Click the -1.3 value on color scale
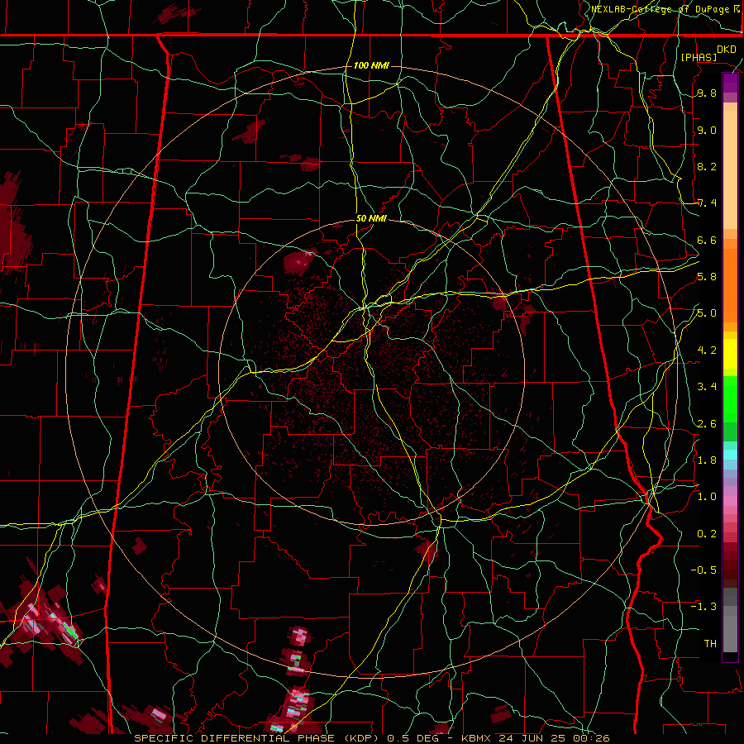The image size is (744, 744). [703, 607]
